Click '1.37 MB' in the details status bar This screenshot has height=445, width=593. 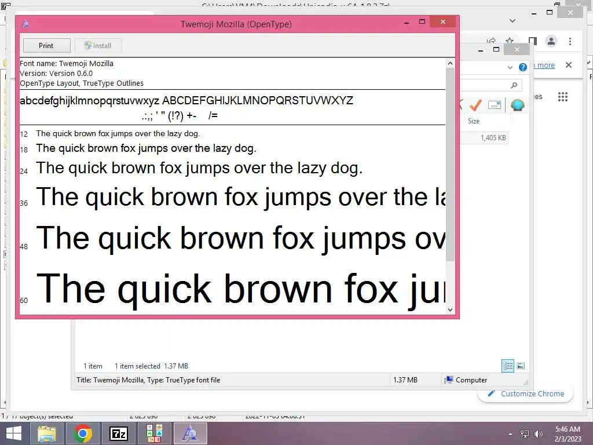[x=405, y=380]
